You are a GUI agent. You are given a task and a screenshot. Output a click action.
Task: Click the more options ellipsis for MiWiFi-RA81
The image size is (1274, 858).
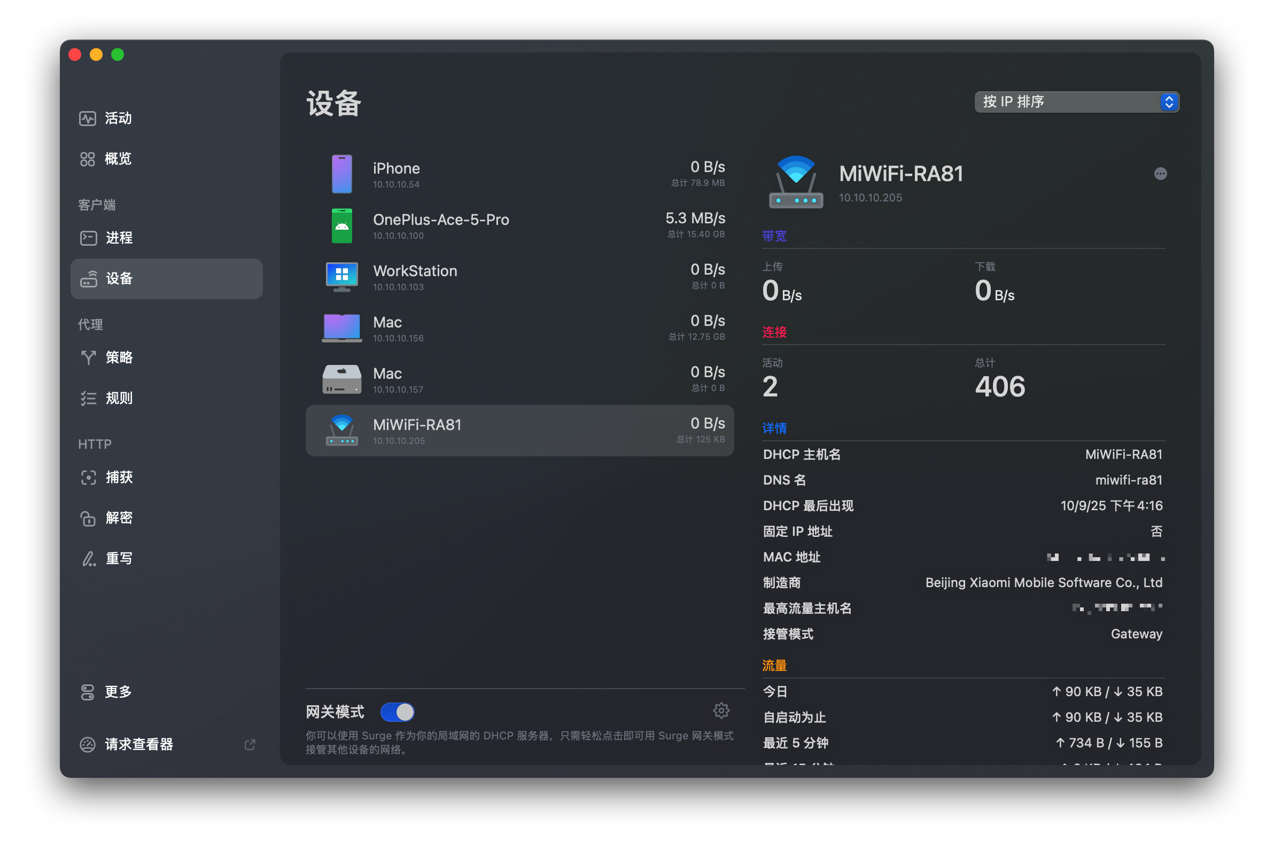1160,174
